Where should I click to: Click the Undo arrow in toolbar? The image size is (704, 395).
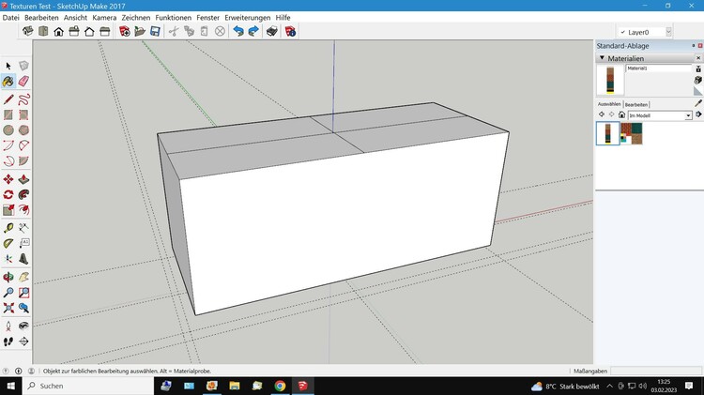click(x=238, y=31)
